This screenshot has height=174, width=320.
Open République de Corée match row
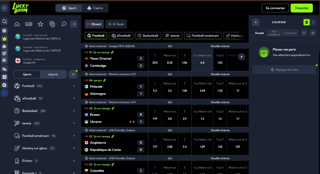(x=105, y=150)
